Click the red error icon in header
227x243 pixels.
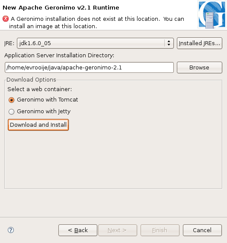(x=6, y=19)
